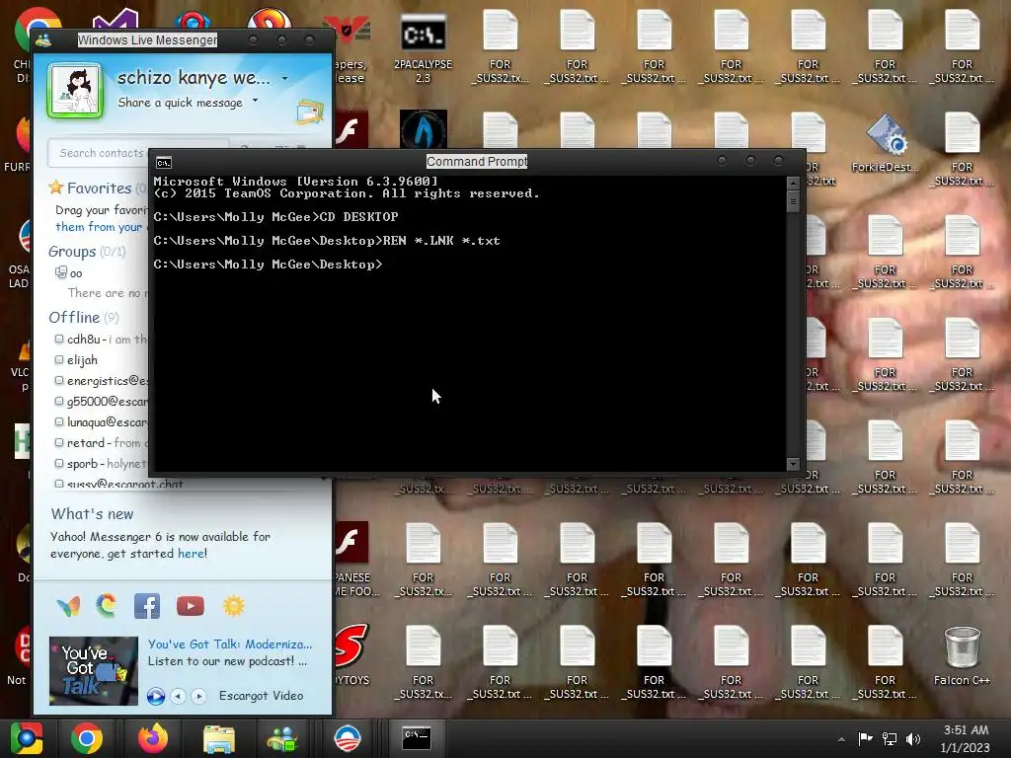Click the Search contacts field
1011x758 pixels.
pyautogui.click(x=138, y=153)
